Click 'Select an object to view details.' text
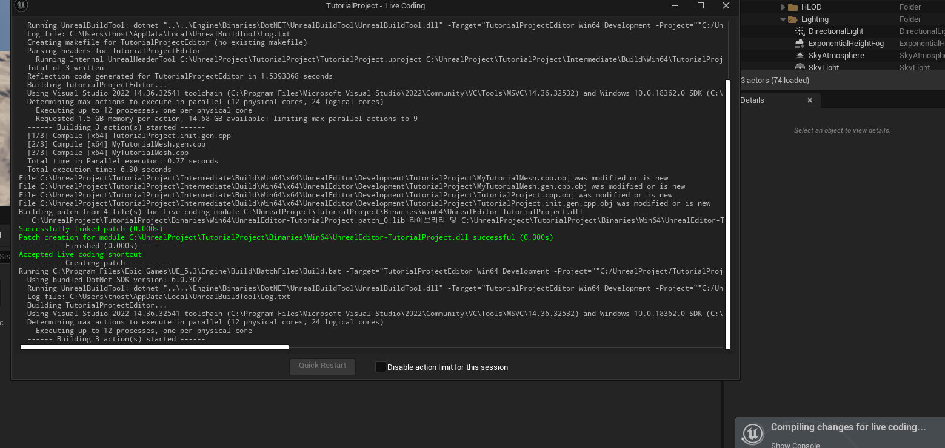The image size is (945, 448). pyautogui.click(x=842, y=130)
